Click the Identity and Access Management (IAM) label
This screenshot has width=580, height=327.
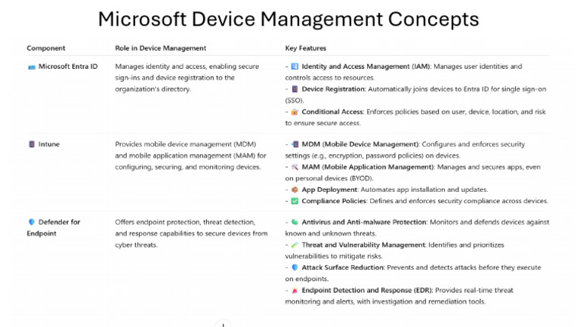(x=366, y=66)
